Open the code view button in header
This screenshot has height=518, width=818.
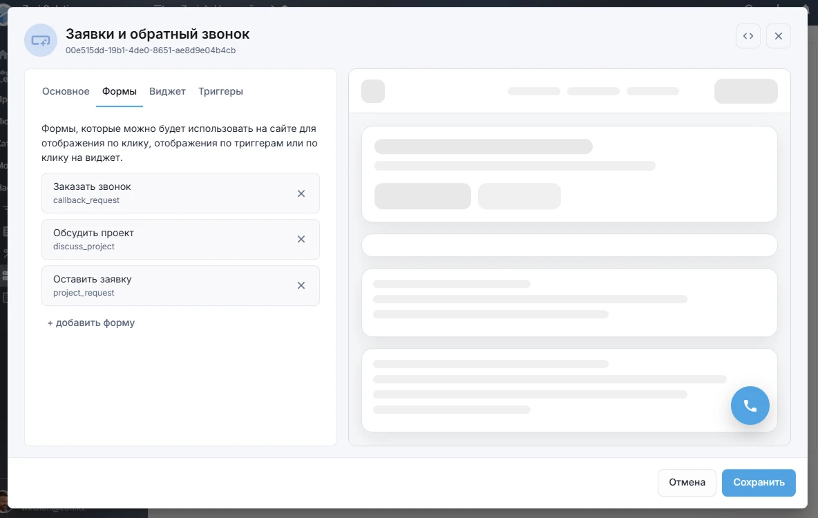pos(748,36)
